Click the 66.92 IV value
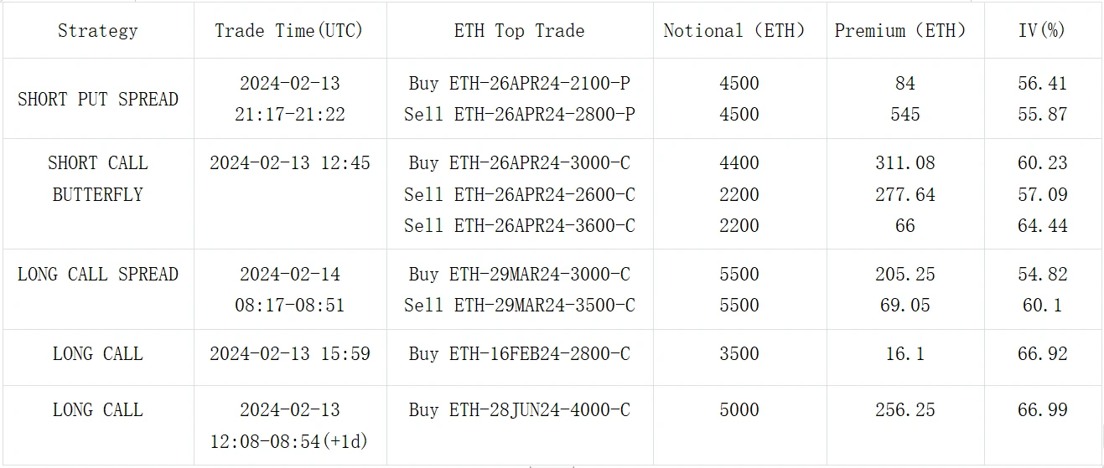 pos(1042,354)
